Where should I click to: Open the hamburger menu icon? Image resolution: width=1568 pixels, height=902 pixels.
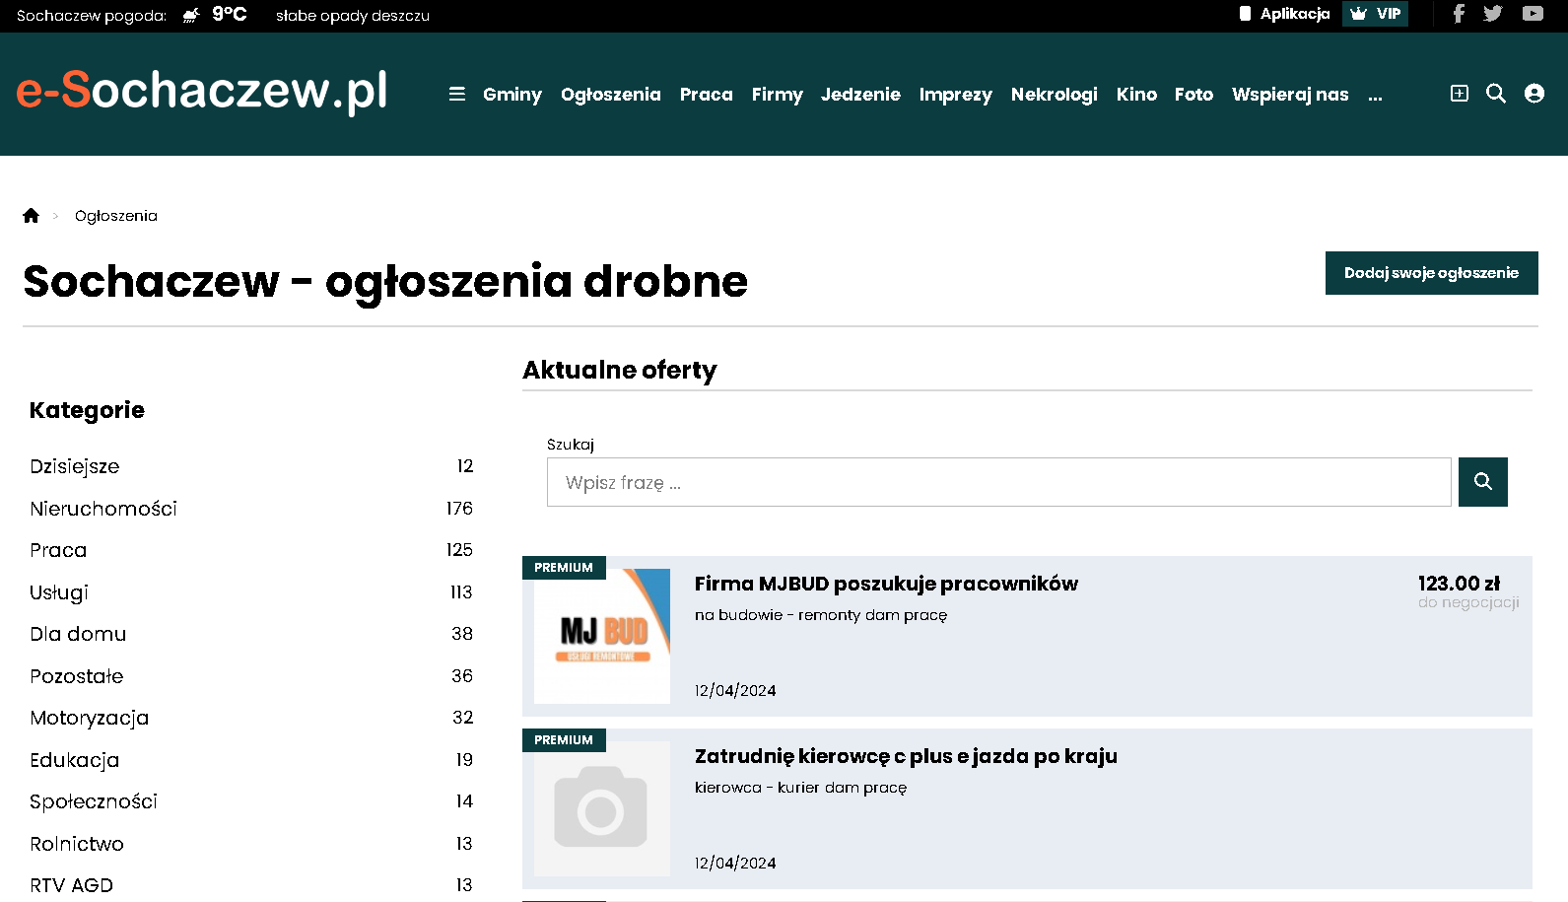(x=457, y=95)
